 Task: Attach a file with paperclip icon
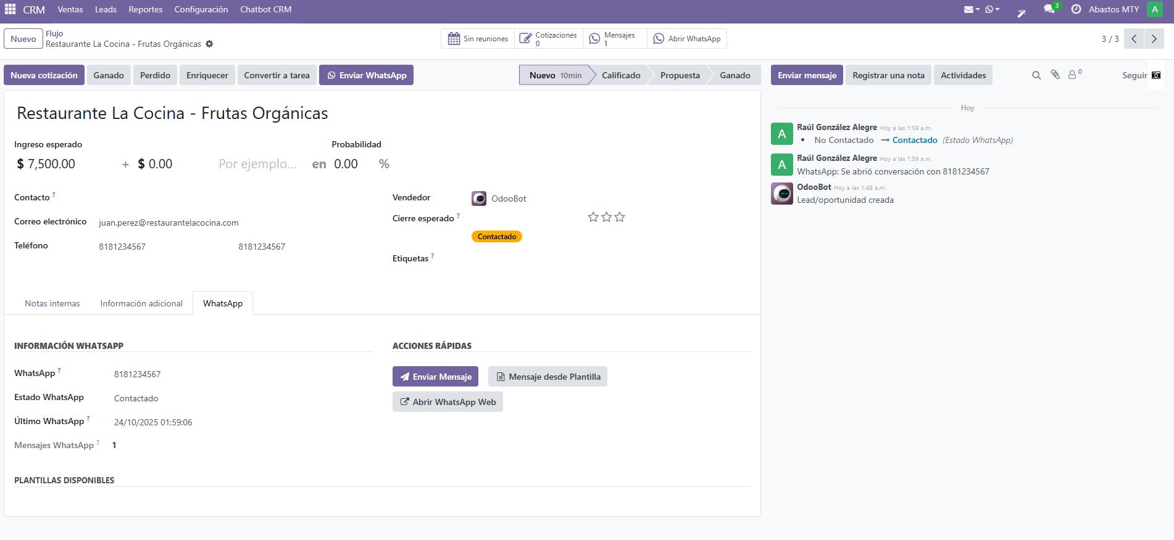coord(1055,75)
